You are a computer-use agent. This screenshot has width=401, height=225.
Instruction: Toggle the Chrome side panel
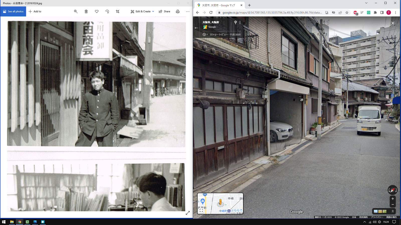pyautogui.click(x=382, y=12)
